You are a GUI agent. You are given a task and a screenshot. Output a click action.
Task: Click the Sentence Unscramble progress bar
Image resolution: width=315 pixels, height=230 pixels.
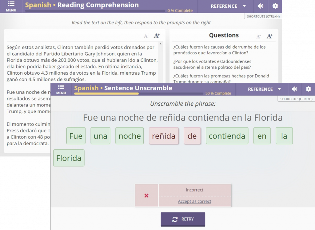click(138, 94)
